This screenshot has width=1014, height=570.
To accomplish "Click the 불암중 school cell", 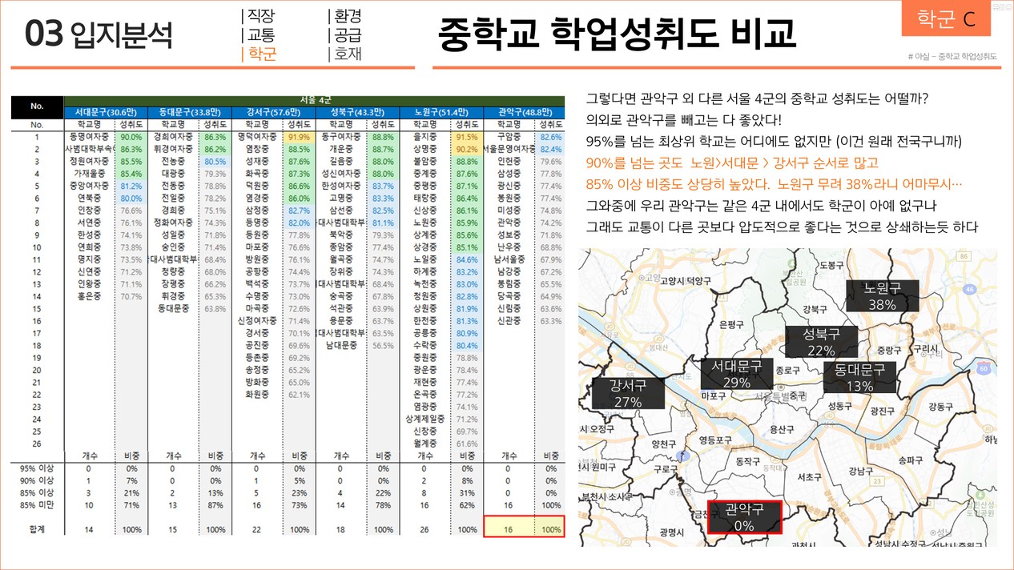I will [x=425, y=162].
